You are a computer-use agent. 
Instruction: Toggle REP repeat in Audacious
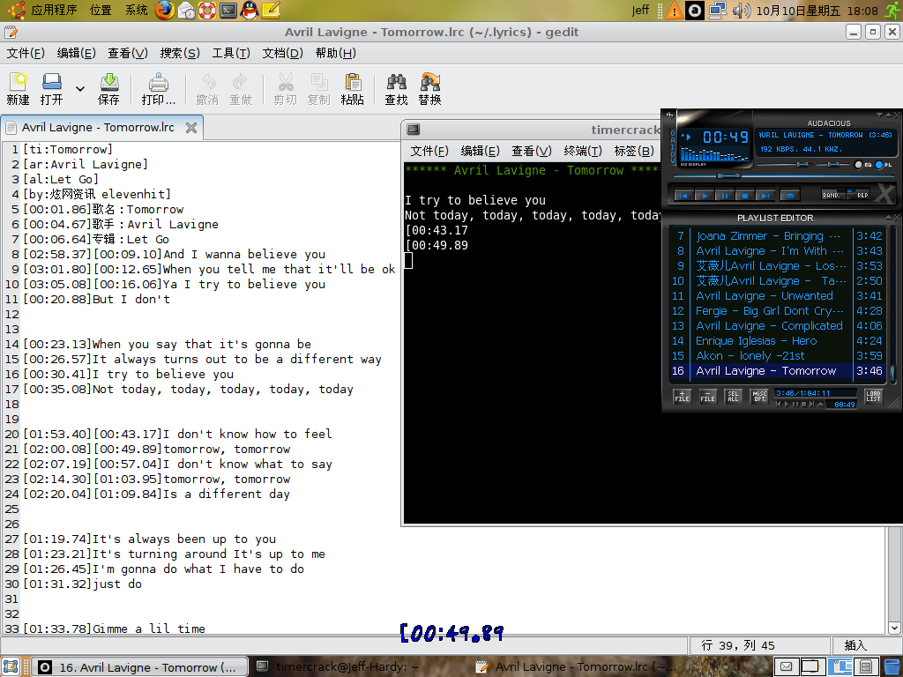[x=859, y=195]
